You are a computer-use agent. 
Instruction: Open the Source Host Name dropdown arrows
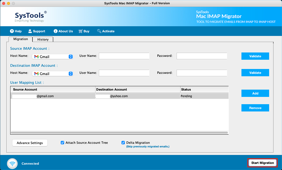[71, 57]
